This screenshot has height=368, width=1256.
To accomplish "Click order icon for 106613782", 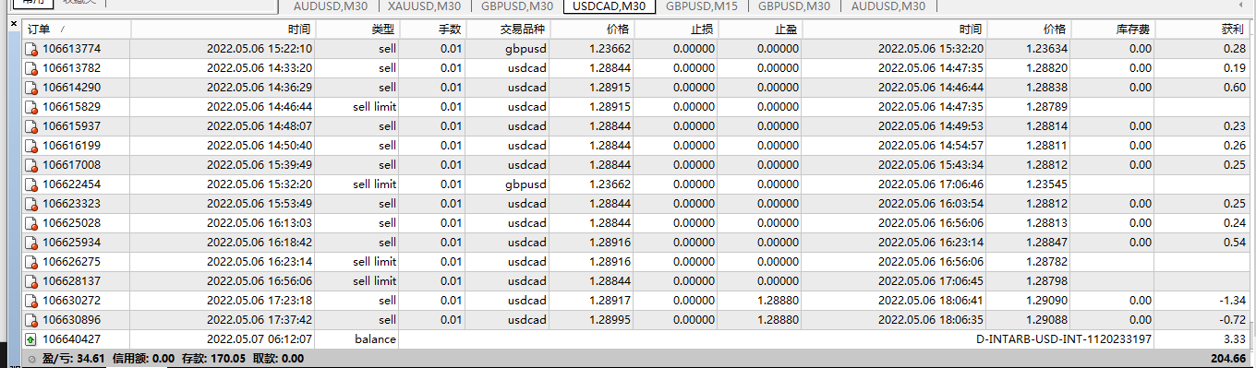I will click(31, 68).
